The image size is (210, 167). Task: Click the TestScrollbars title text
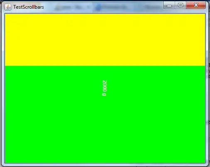(29, 7)
